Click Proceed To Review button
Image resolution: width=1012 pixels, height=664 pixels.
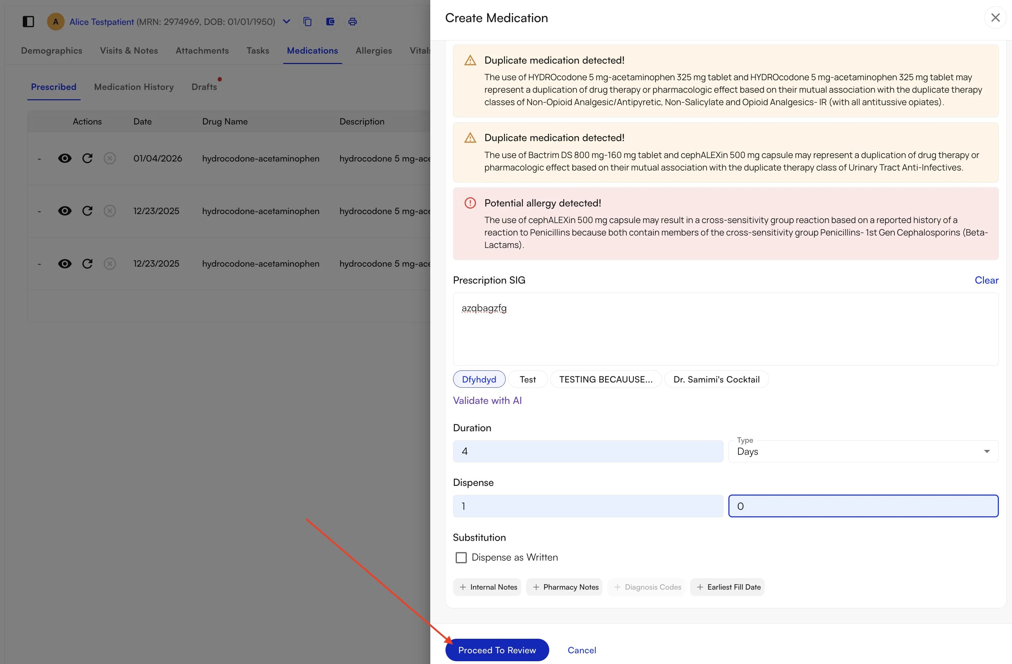click(x=497, y=650)
